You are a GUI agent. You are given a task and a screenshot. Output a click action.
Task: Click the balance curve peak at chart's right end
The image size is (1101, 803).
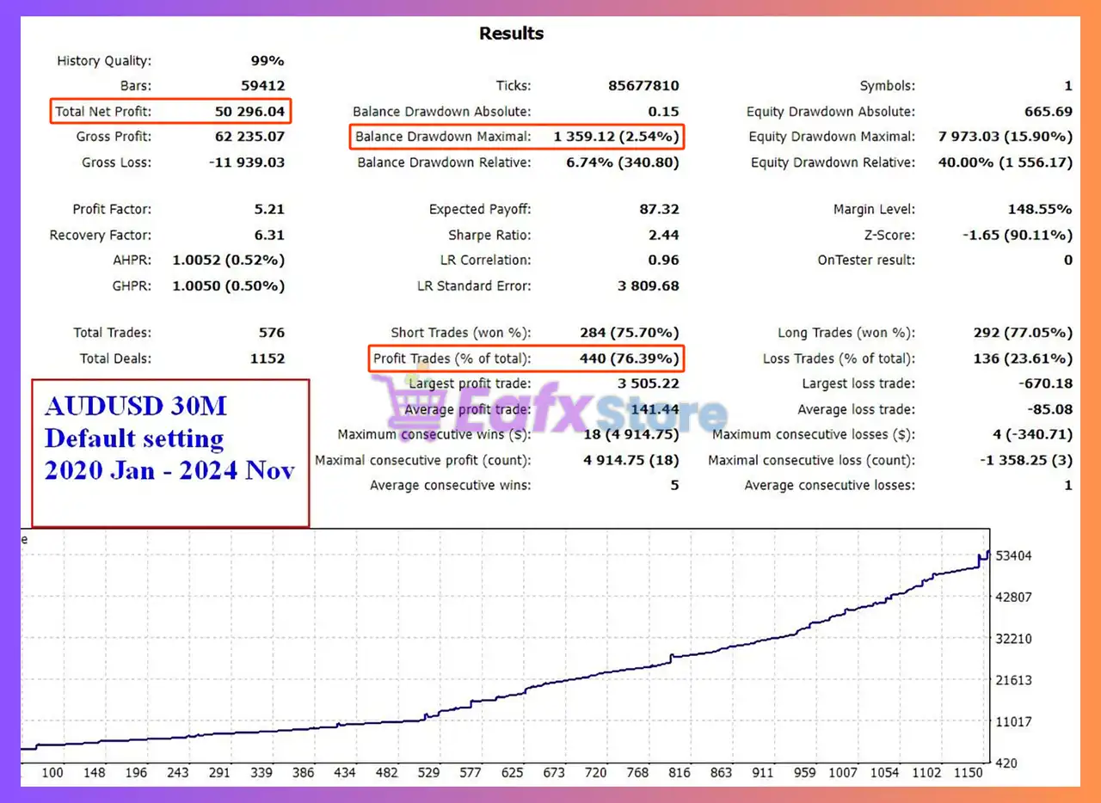987,553
